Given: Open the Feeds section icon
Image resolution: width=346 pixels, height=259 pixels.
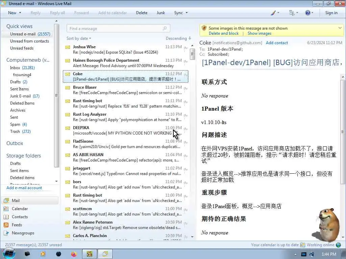Looking at the screenshot, I should 6,225.
